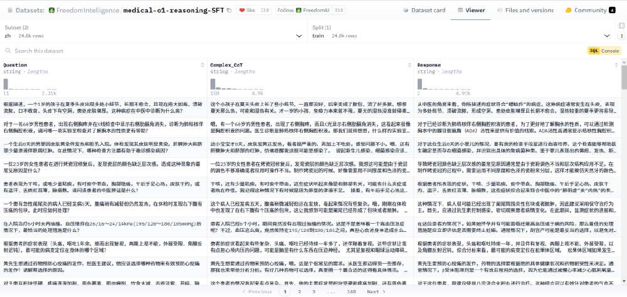Viewport: 627px width, 297px height.
Task: Open Complex_CoT cell starting 患者入院已经6个小时
Action: [x=311, y=227]
